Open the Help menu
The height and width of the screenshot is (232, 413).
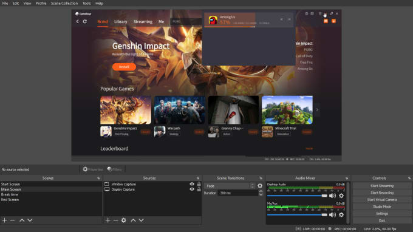99,3
